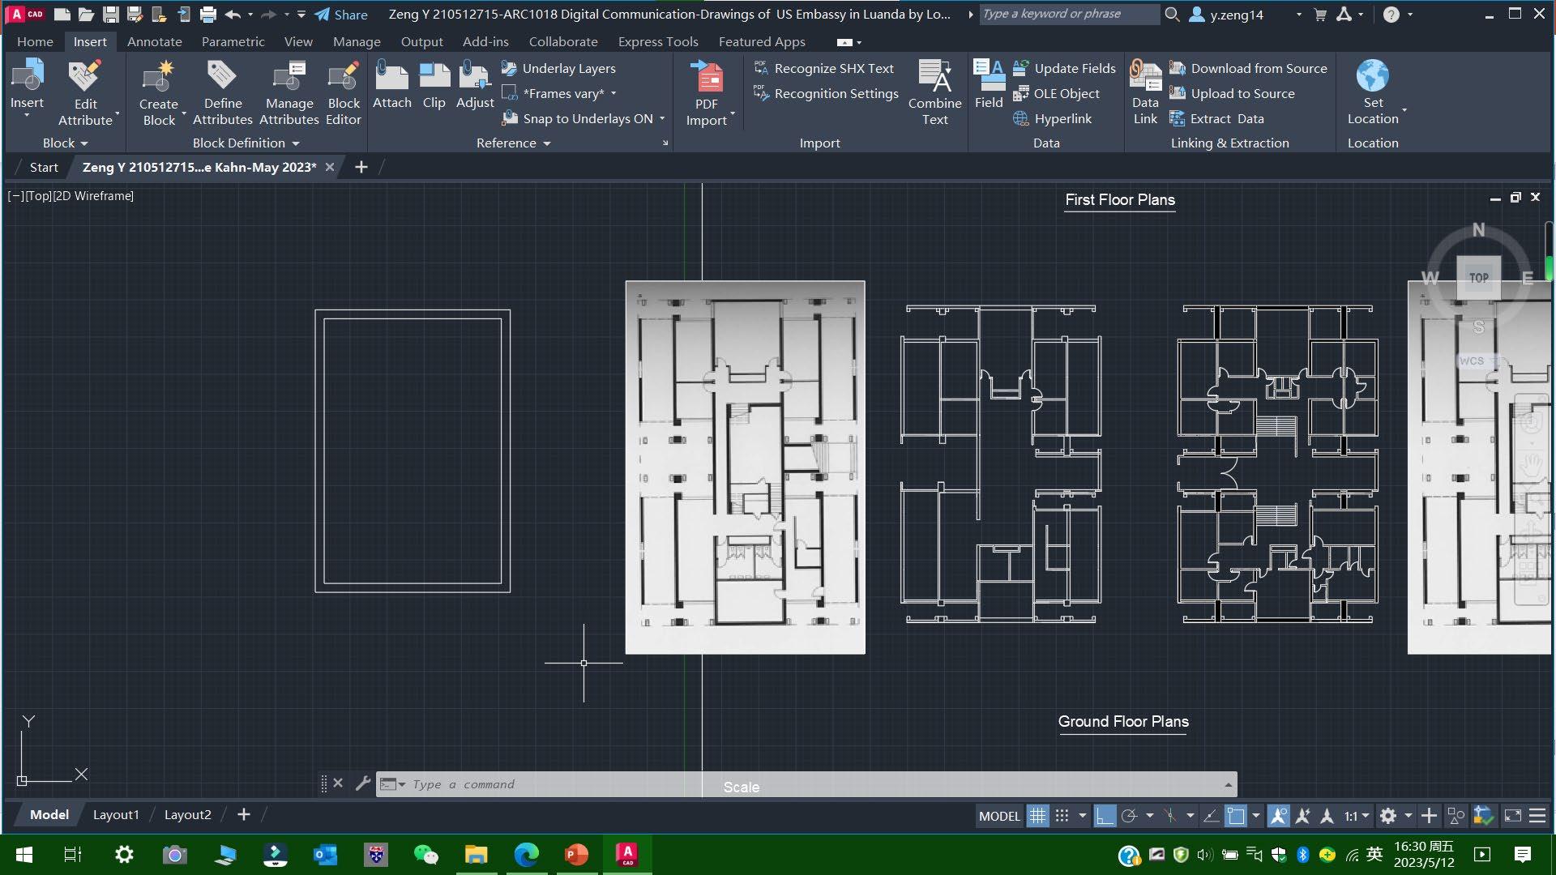Viewport: 1556px width, 875px height.
Task: Toggle the drawing grid display in status bar
Action: tap(1037, 816)
